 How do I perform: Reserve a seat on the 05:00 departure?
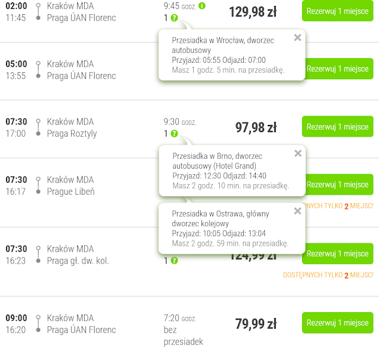[338, 69]
